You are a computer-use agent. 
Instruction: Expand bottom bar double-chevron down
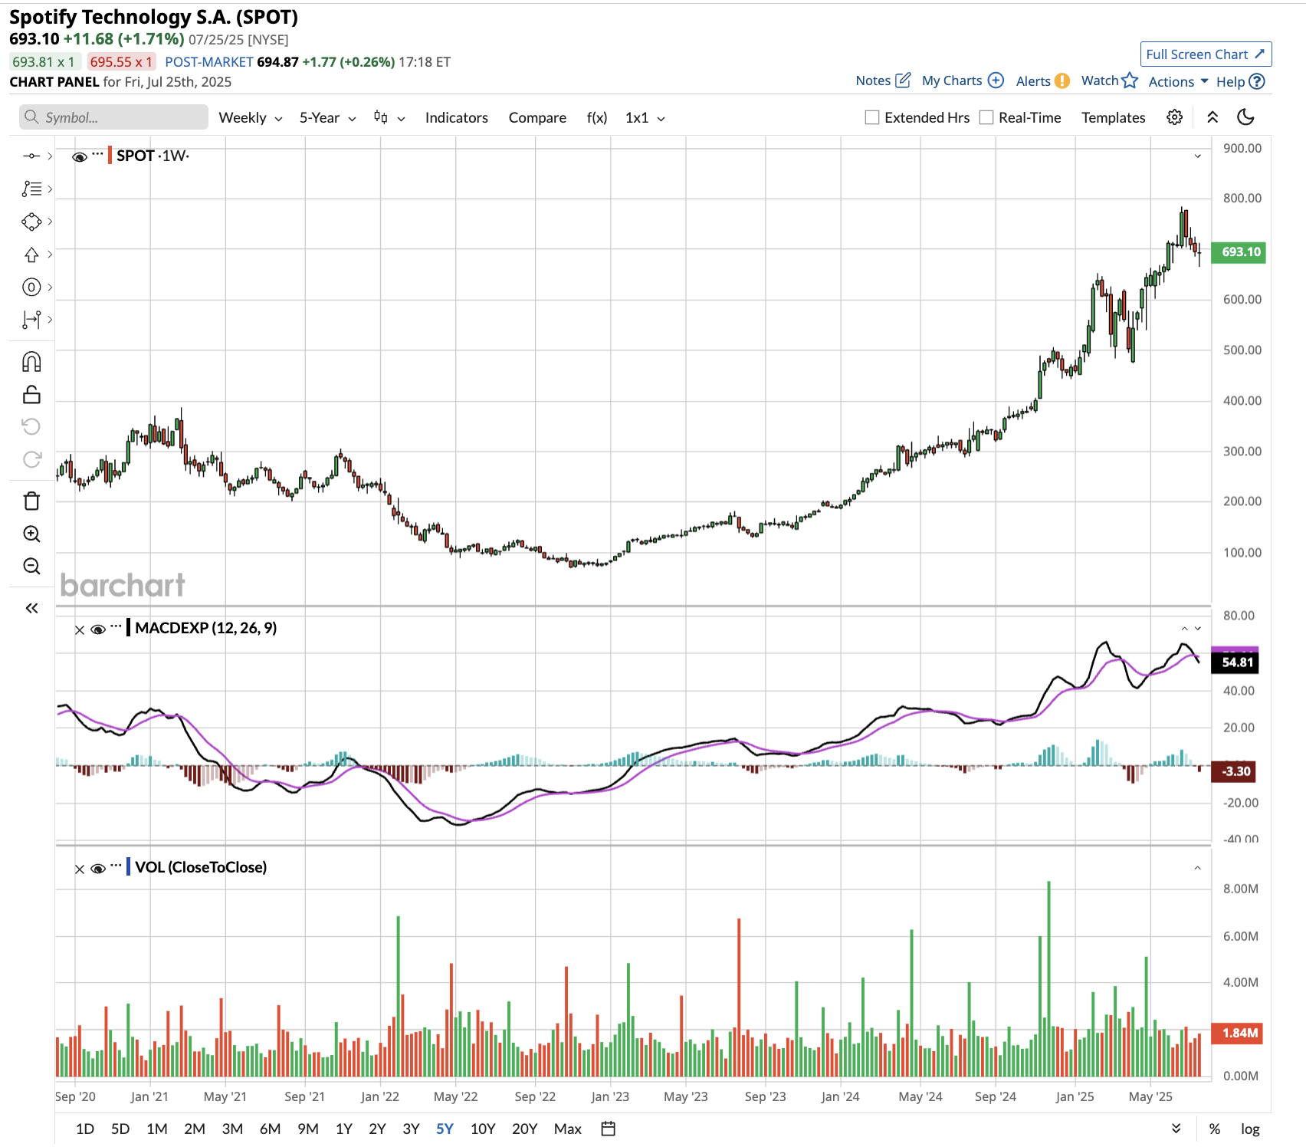pos(1176,1129)
